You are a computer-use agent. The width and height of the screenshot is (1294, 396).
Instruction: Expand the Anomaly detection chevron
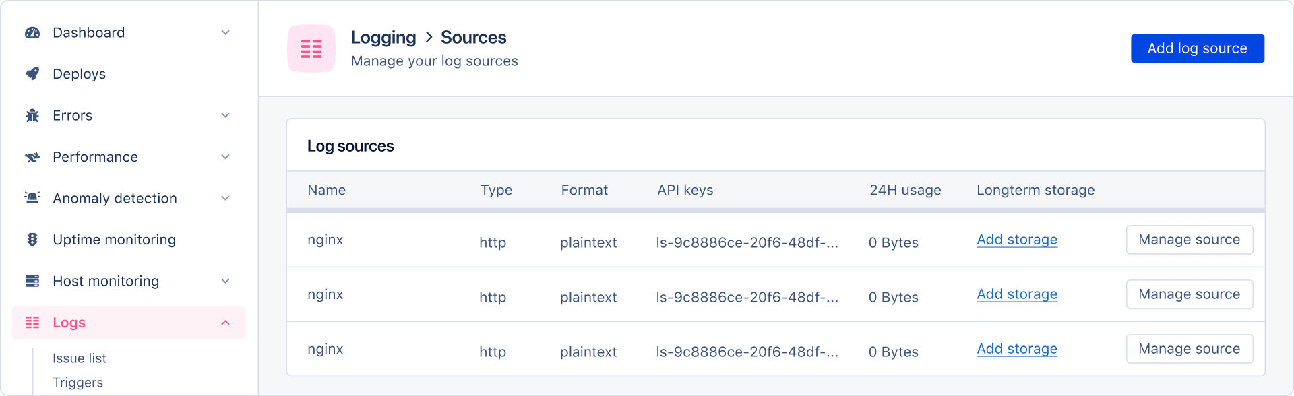[226, 198]
